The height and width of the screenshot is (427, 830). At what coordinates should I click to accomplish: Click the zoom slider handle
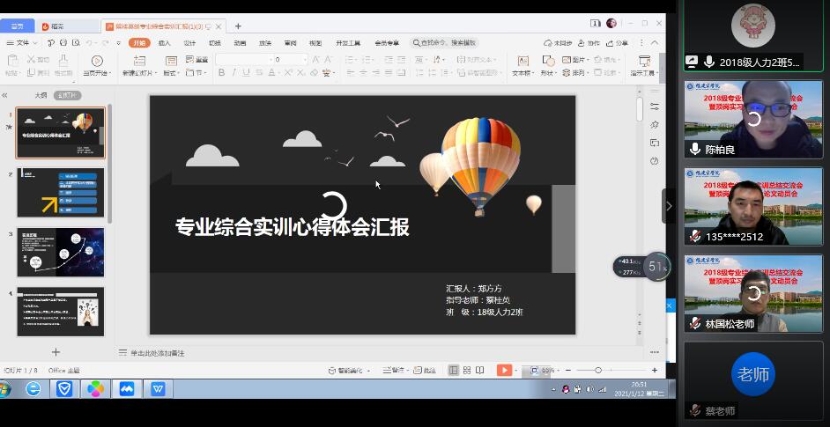[x=598, y=371]
